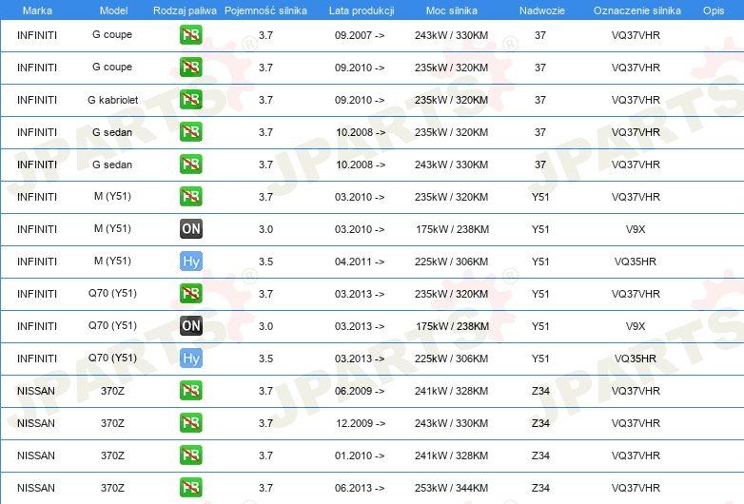Select VQ35HR engine code in Q70 (Y51) row
Viewport: 744px width, 504px height.
pyautogui.click(x=636, y=359)
